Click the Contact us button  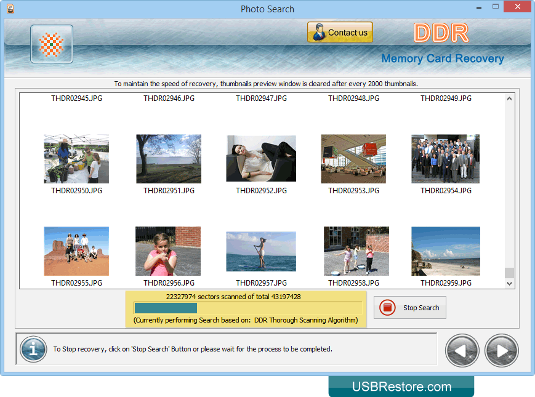[x=340, y=32]
